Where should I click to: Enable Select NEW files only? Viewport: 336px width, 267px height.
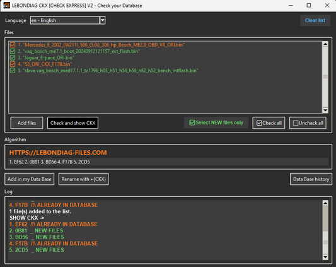[x=216, y=122]
